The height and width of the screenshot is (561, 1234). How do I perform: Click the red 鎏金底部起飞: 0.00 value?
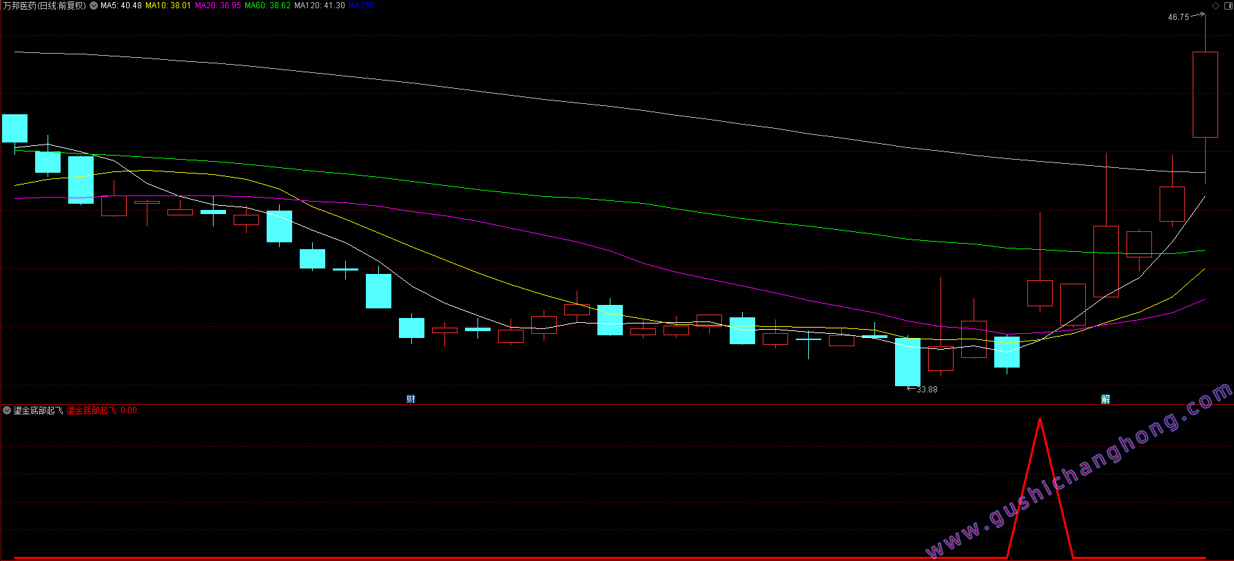tap(101, 410)
